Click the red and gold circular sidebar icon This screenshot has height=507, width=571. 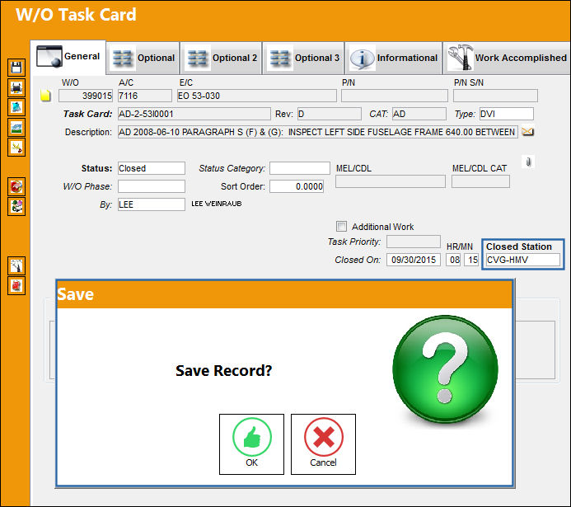pyautogui.click(x=16, y=187)
